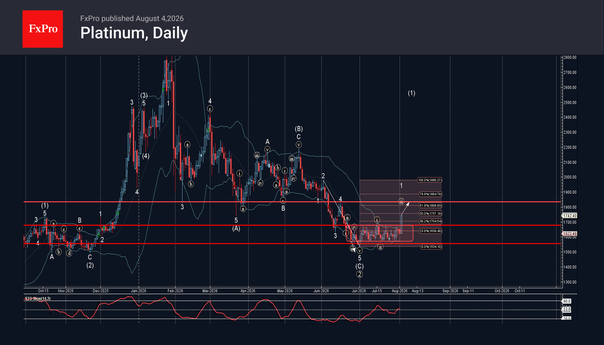Click the red FxPro logo
The height and width of the screenshot is (345, 604).
tap(43, 29)
